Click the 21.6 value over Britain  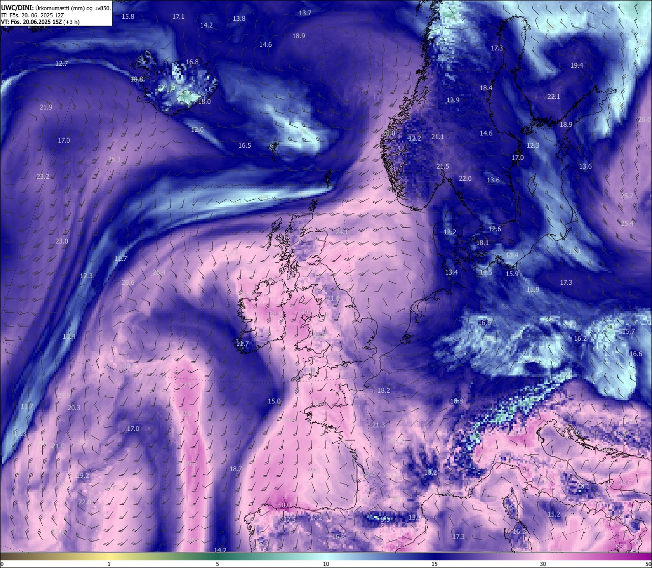point(333,298)
